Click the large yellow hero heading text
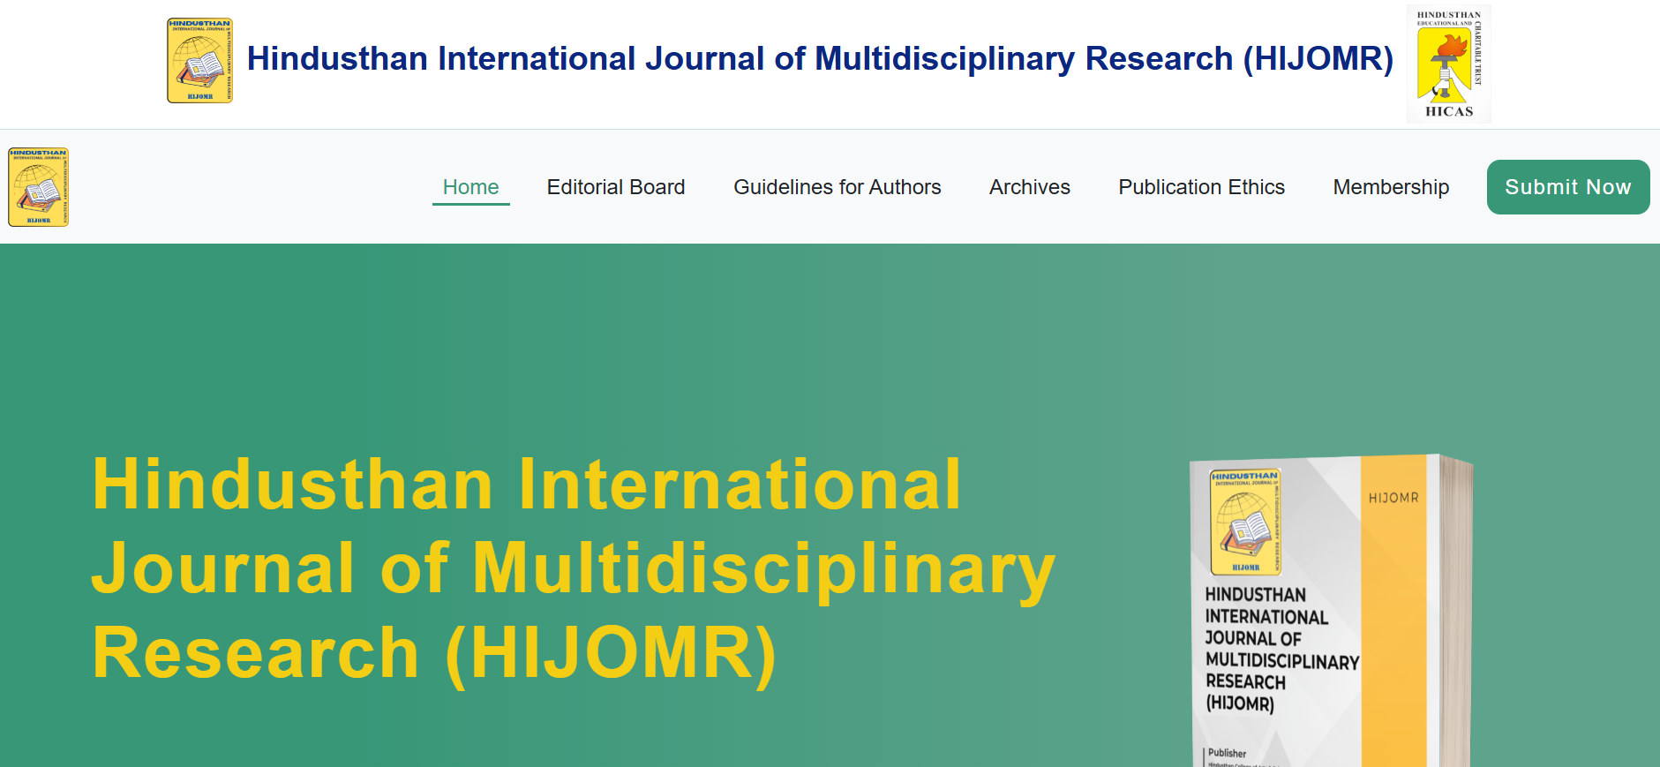The width and height of the screenshot is (1660, 767). pos(572,568)
